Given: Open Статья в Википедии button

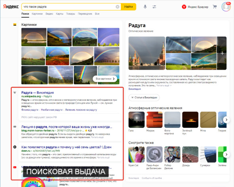Looking at the screenshot, I should [144, 97].
